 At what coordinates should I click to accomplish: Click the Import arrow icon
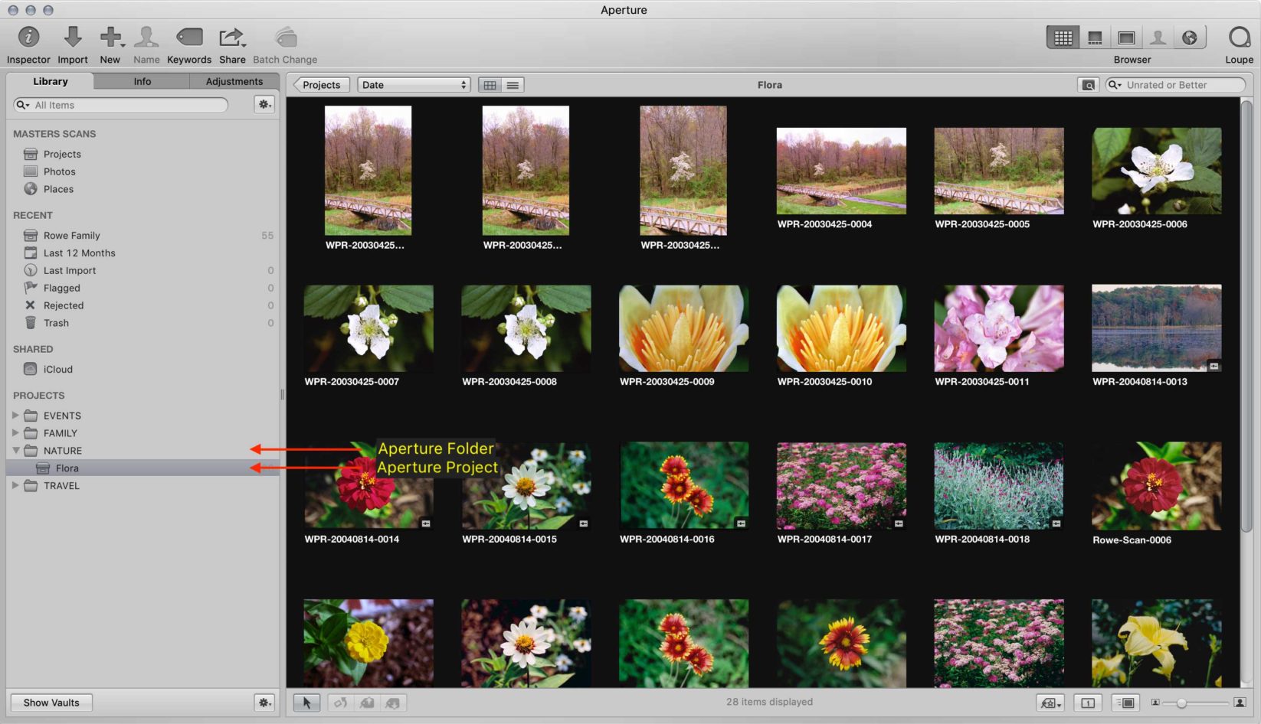pos(73,37)
